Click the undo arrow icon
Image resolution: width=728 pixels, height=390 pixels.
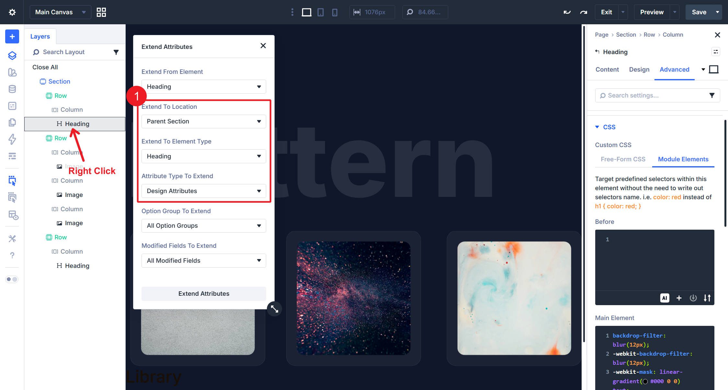click(x=567, y=12)
